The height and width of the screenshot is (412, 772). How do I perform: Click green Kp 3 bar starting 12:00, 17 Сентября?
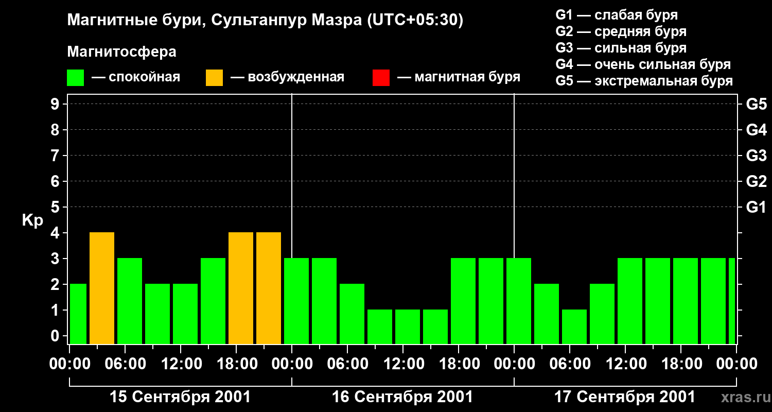tap(630, 301)
